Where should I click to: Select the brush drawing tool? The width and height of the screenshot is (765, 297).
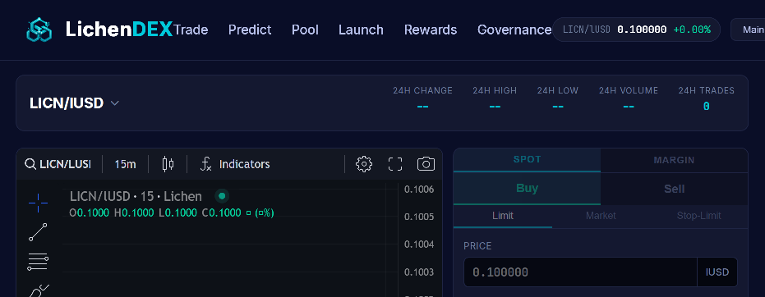click(38, 290)
